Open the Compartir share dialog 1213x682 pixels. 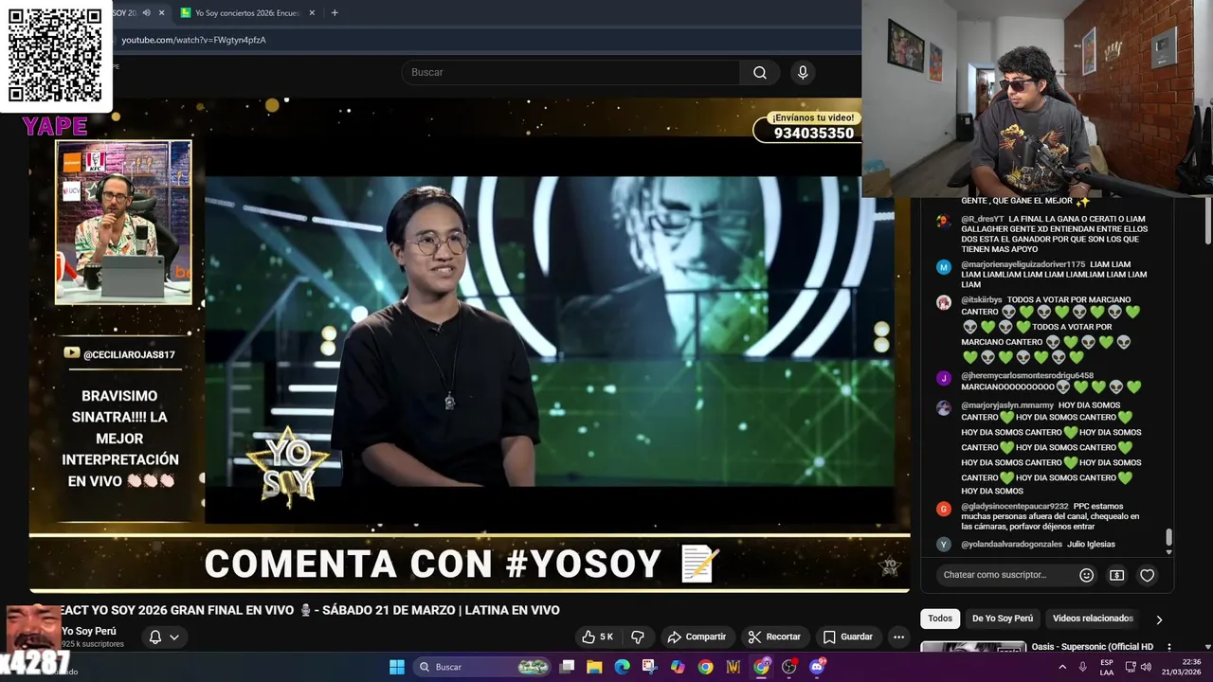(x=697, y=637)
